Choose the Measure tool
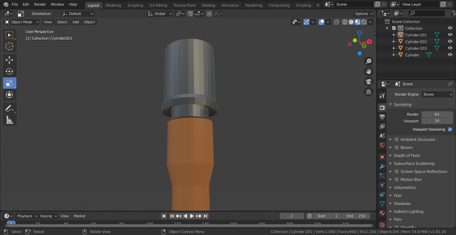The height and width of the screenshot is (235, 456). click(9, 120)
